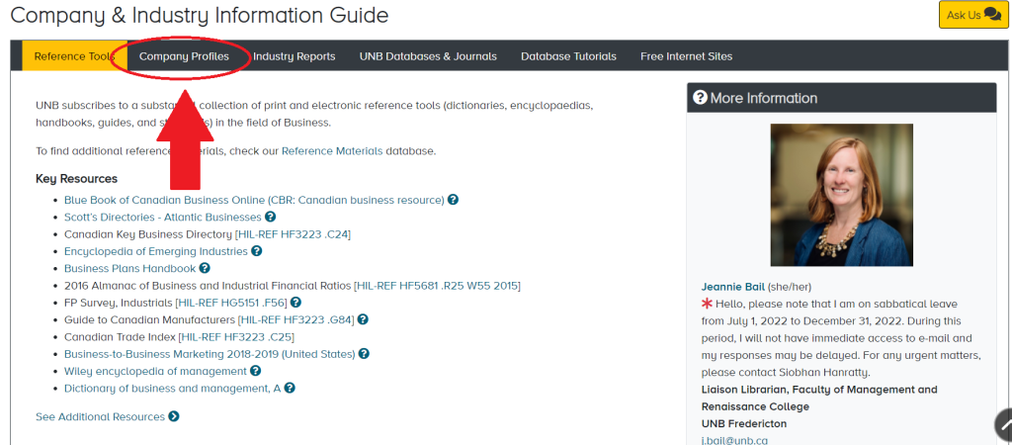
Task: Open Wiley encyclopedia of management link
Action: [x=155, y=371]
